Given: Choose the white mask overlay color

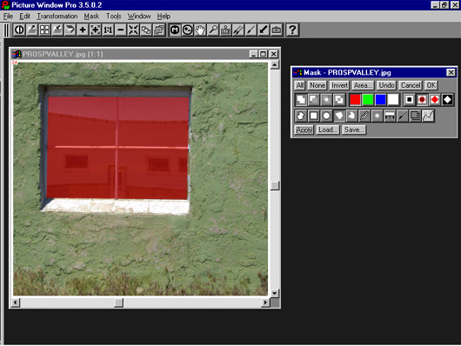Looking at the screenshot, I should click(393, 100).
